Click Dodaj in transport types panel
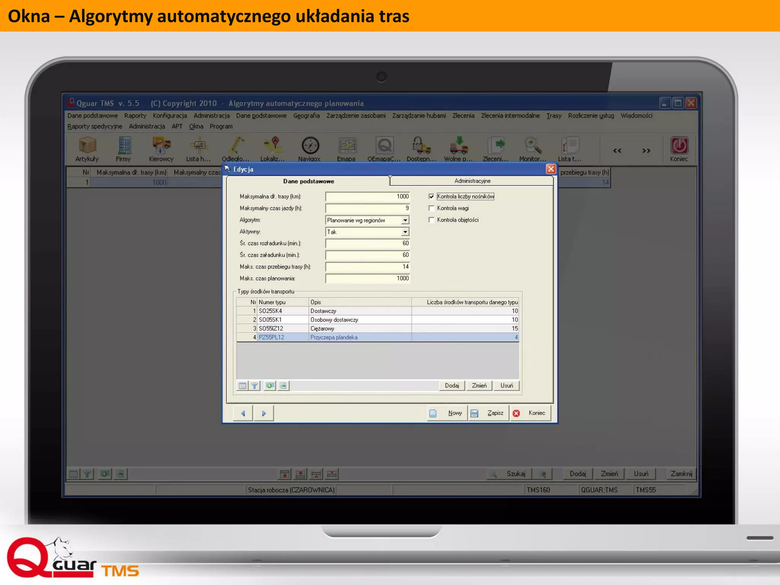Viewport: 780px width, 585px height. tap(452, 386)
